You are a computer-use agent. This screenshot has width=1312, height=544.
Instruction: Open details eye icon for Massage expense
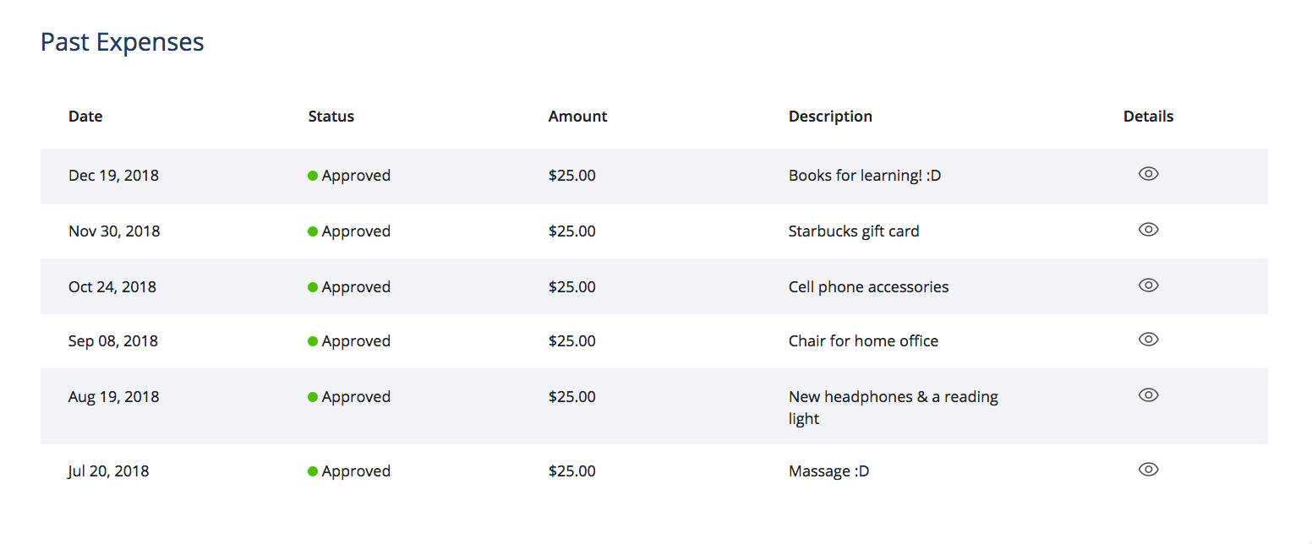(1148, 470)
